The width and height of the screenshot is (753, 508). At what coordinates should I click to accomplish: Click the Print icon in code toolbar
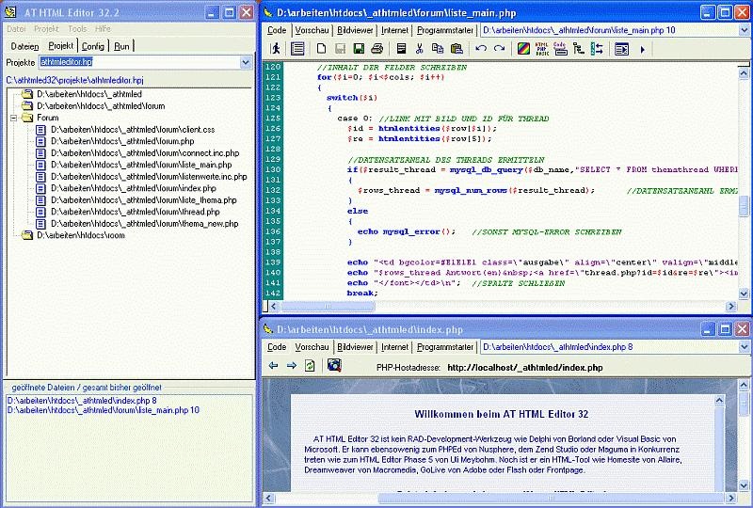tap(376, 49)
